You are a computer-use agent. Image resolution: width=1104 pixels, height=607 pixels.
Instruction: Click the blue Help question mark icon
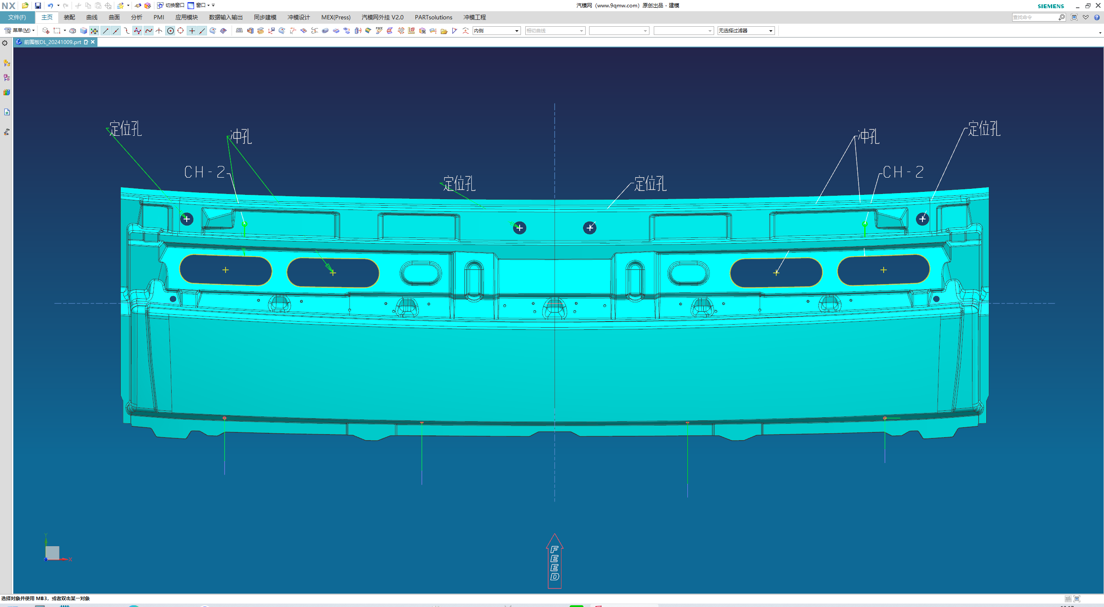(1097, 17)
